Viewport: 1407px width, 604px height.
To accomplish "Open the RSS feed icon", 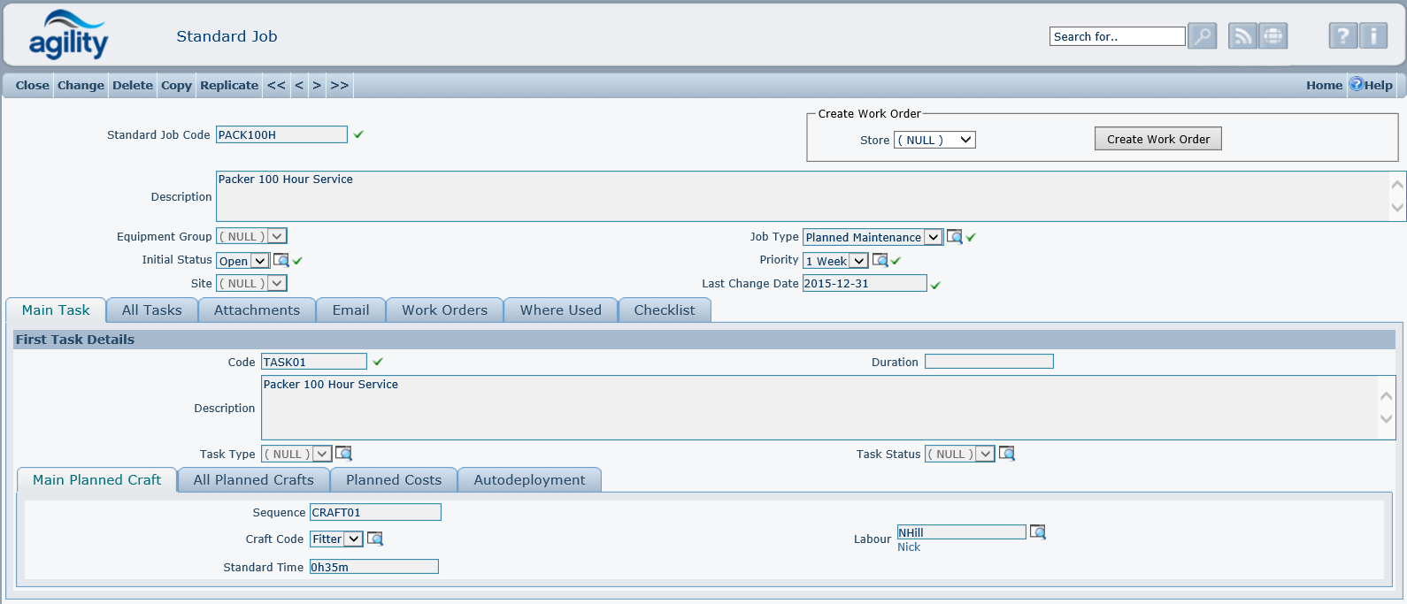I will 1242,36.
